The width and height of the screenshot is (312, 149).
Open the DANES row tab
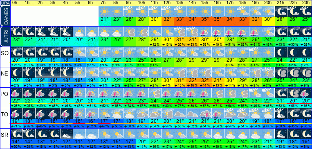pyautogui.click(x=5, y=16)
